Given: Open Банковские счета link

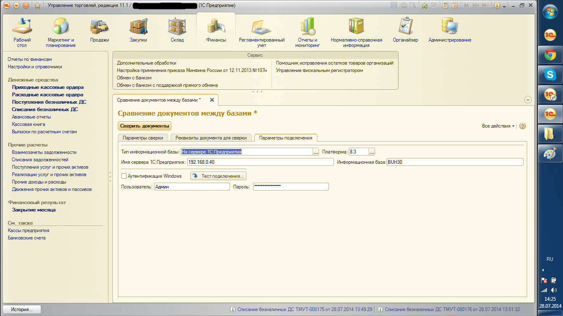Looking at the screenshot, I should click(26, 238).
